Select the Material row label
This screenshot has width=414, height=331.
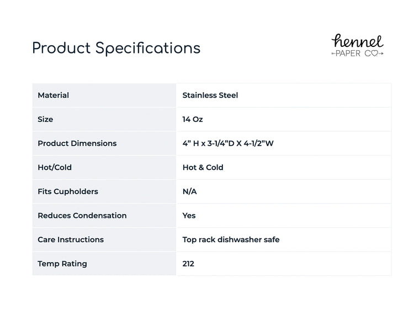(x=54, y=95)
